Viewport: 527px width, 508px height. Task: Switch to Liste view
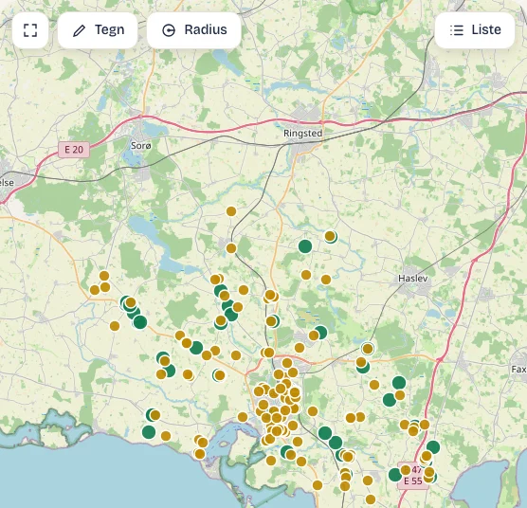tap(475, 30)
